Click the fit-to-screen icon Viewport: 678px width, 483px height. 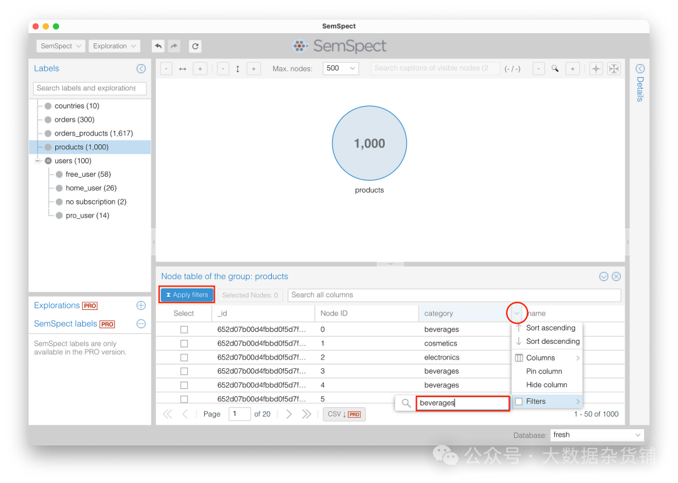[614, 69]
